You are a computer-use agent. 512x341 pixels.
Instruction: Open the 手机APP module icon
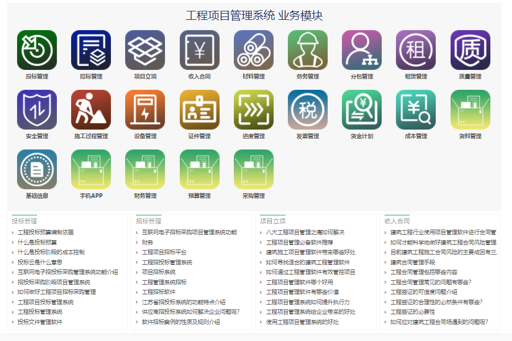tap(91, 169)
